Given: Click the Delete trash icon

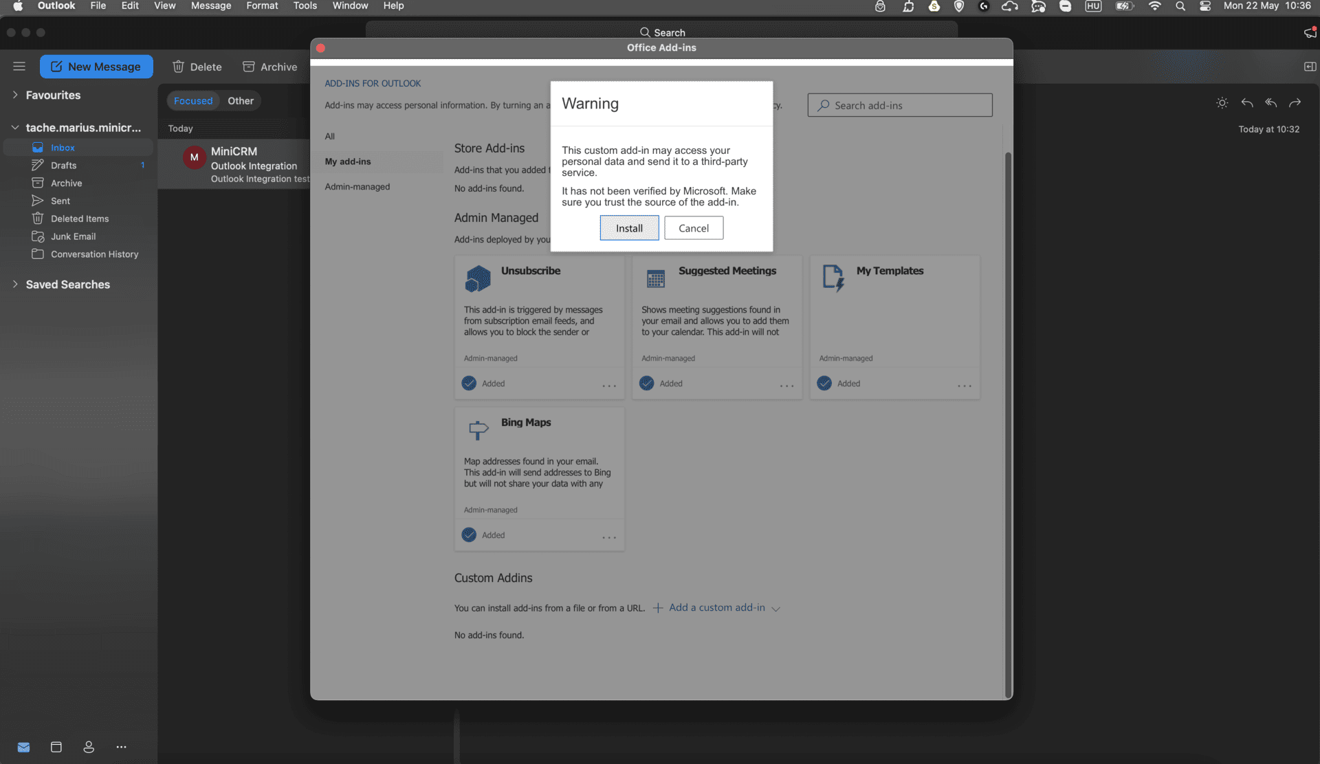Looking at the screenshot, I should tap(178, 67).
